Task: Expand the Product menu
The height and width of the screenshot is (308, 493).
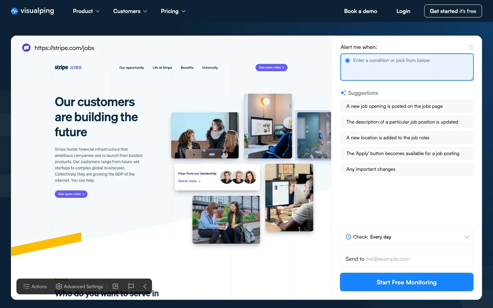Action: tap(86, 11)
